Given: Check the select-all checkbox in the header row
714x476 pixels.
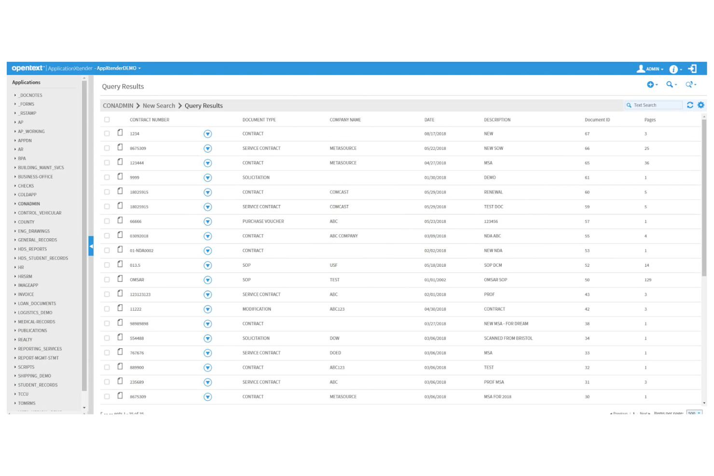Looking at the screenshot, I should 107,119.
